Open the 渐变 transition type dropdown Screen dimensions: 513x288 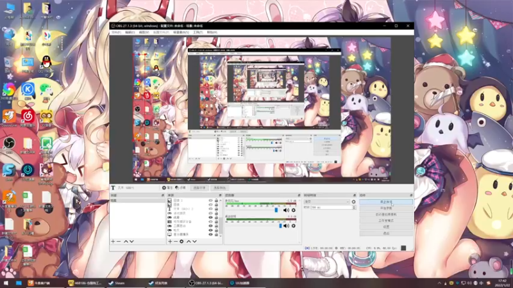326,202
